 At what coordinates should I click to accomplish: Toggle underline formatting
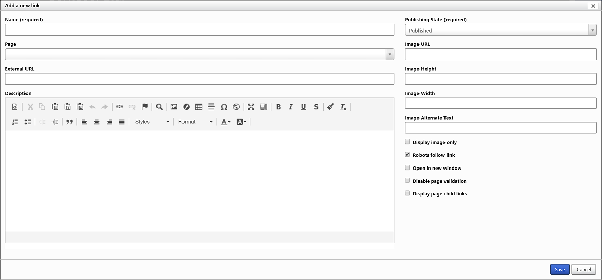[x=303, y=107]
